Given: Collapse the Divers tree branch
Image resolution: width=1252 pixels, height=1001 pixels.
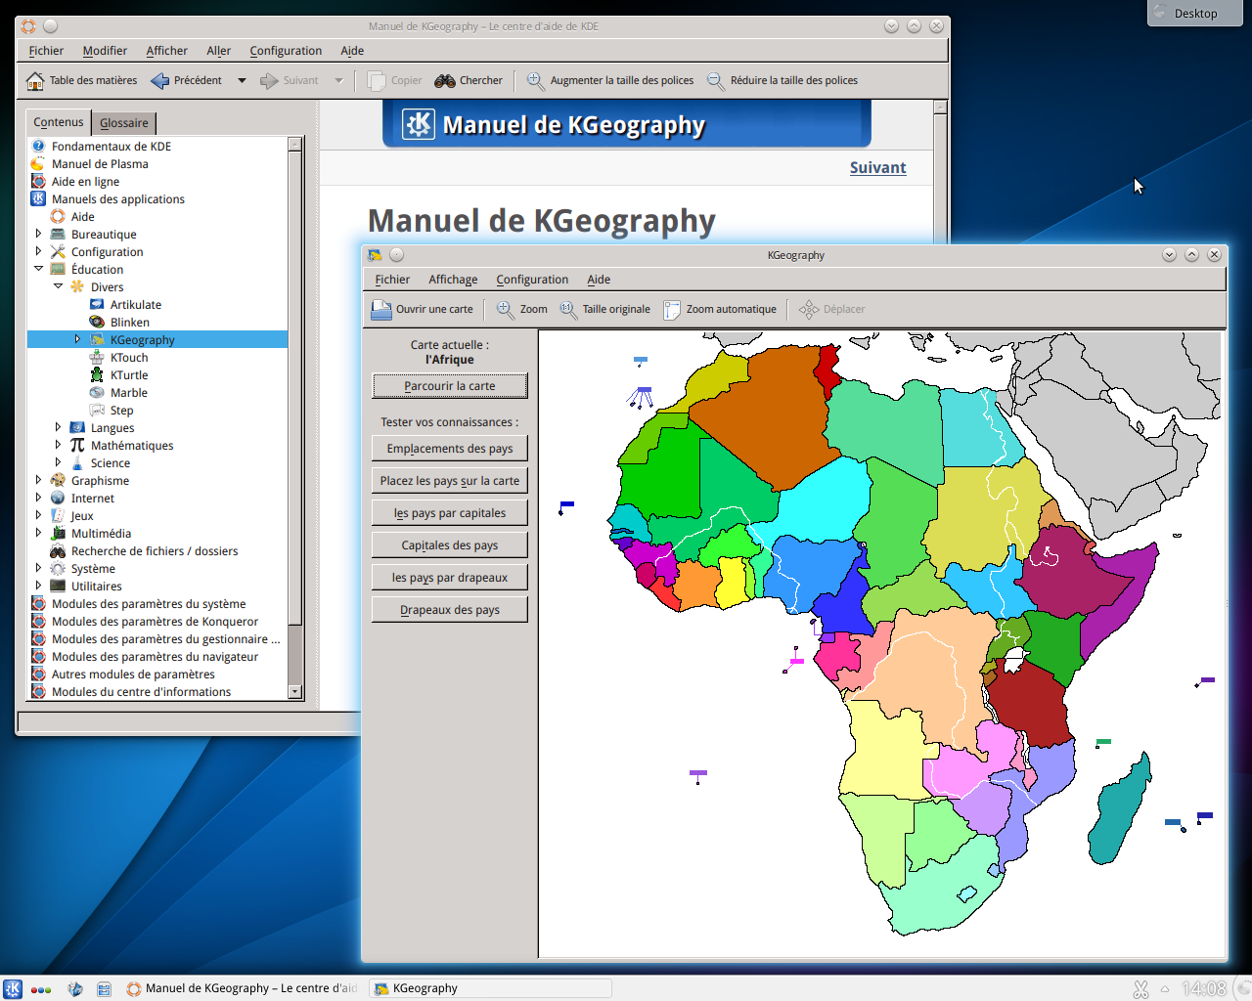Looking at the screenshot, I should pos(58,286).
